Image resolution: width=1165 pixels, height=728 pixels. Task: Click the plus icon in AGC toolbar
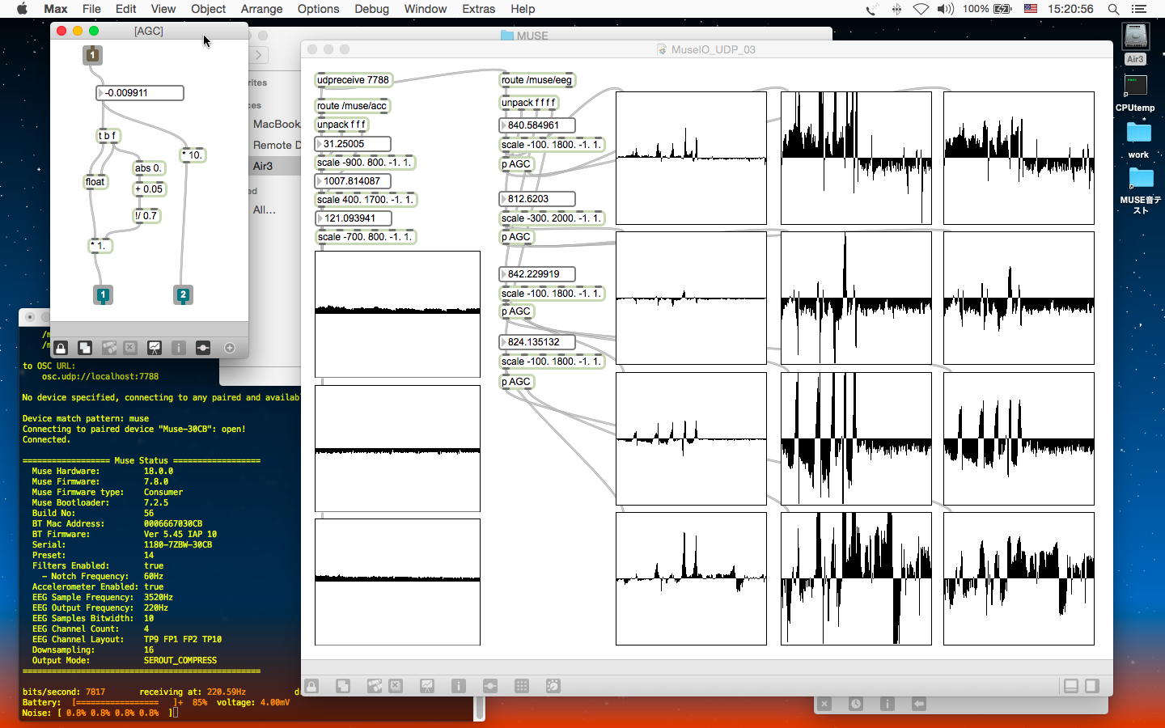click(230, 348)
